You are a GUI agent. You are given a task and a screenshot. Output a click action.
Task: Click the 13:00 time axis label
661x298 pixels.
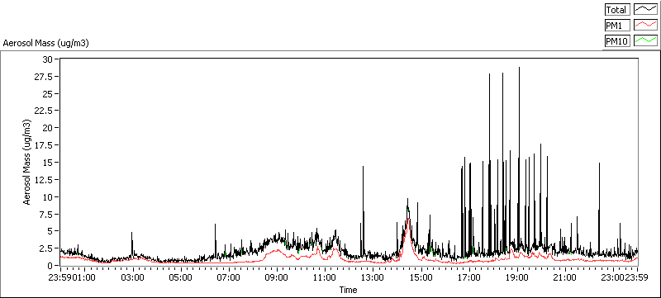coord(373,278)
